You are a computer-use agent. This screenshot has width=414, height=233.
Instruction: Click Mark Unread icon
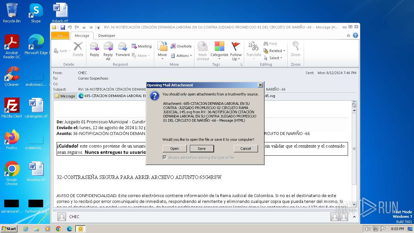click(x=203, y=51)
